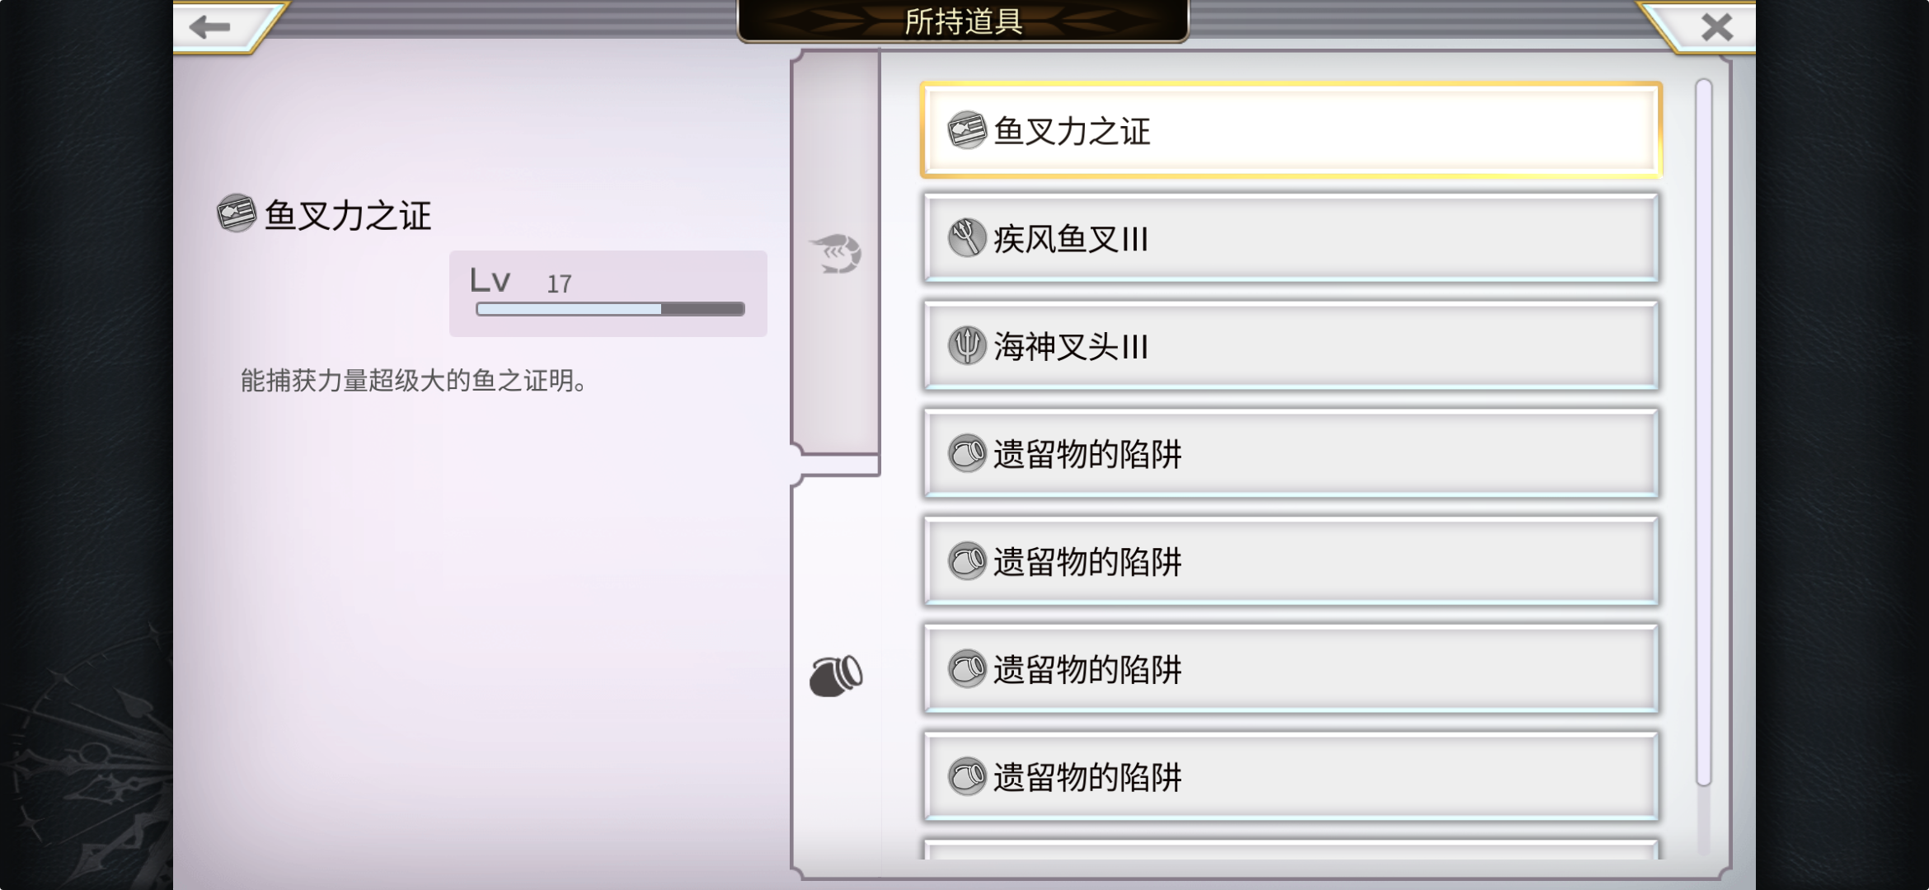The width and height of the screenshot is (1929, 890).
Task: Click the back arrow icon
Action: pos(209,27)
